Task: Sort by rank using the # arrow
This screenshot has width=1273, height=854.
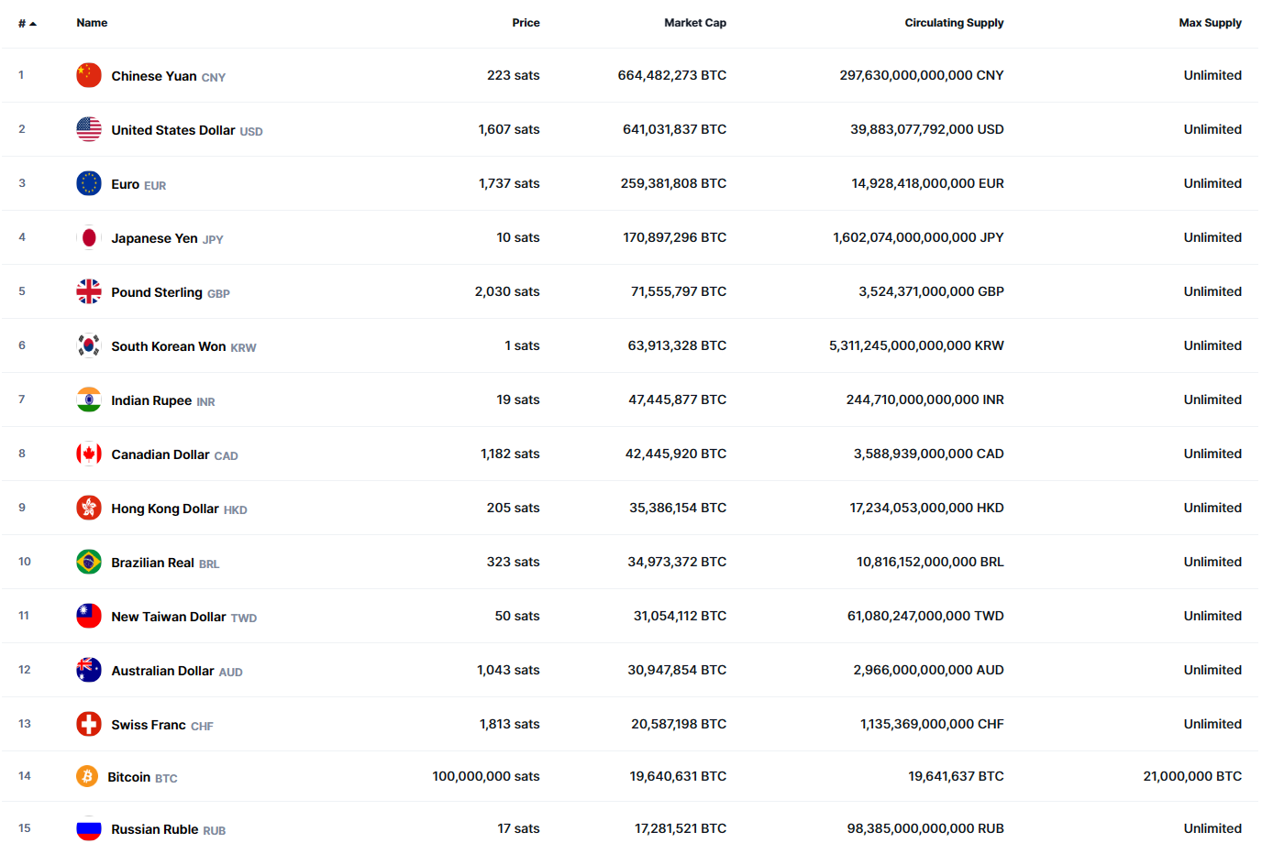Action: point(28,23)
